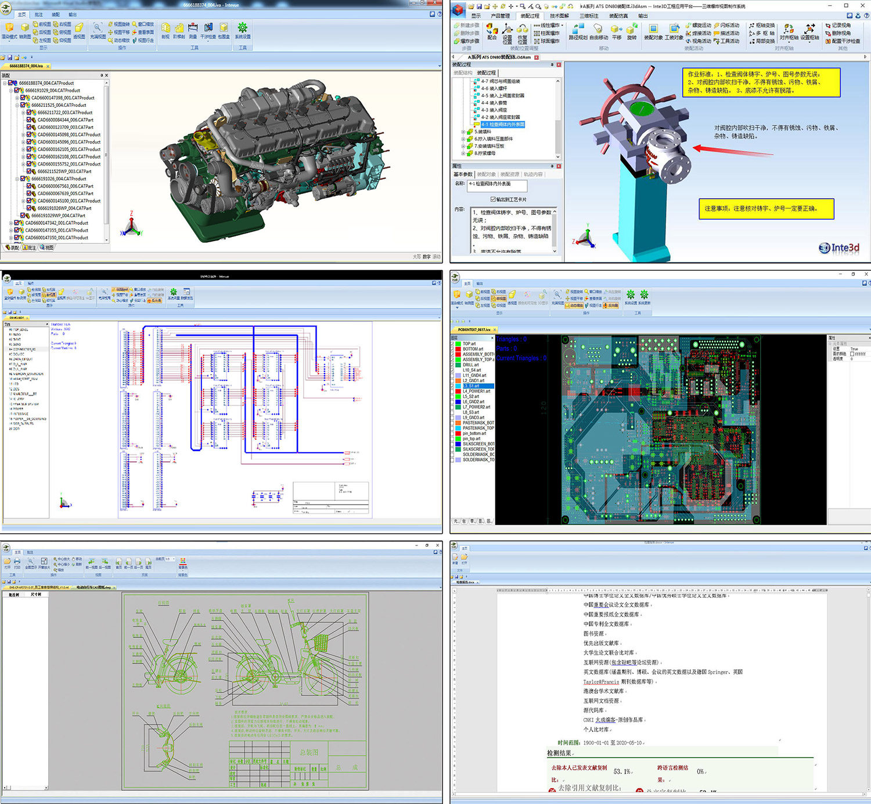871x804 pixels.
Task: Click 轴测图 cube icon in engine window
Action: 25,28
